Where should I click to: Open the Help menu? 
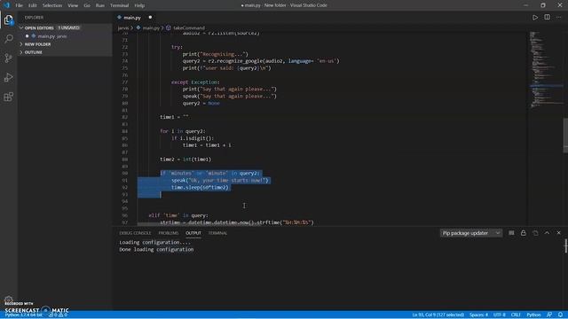click(x=139, y=5)
